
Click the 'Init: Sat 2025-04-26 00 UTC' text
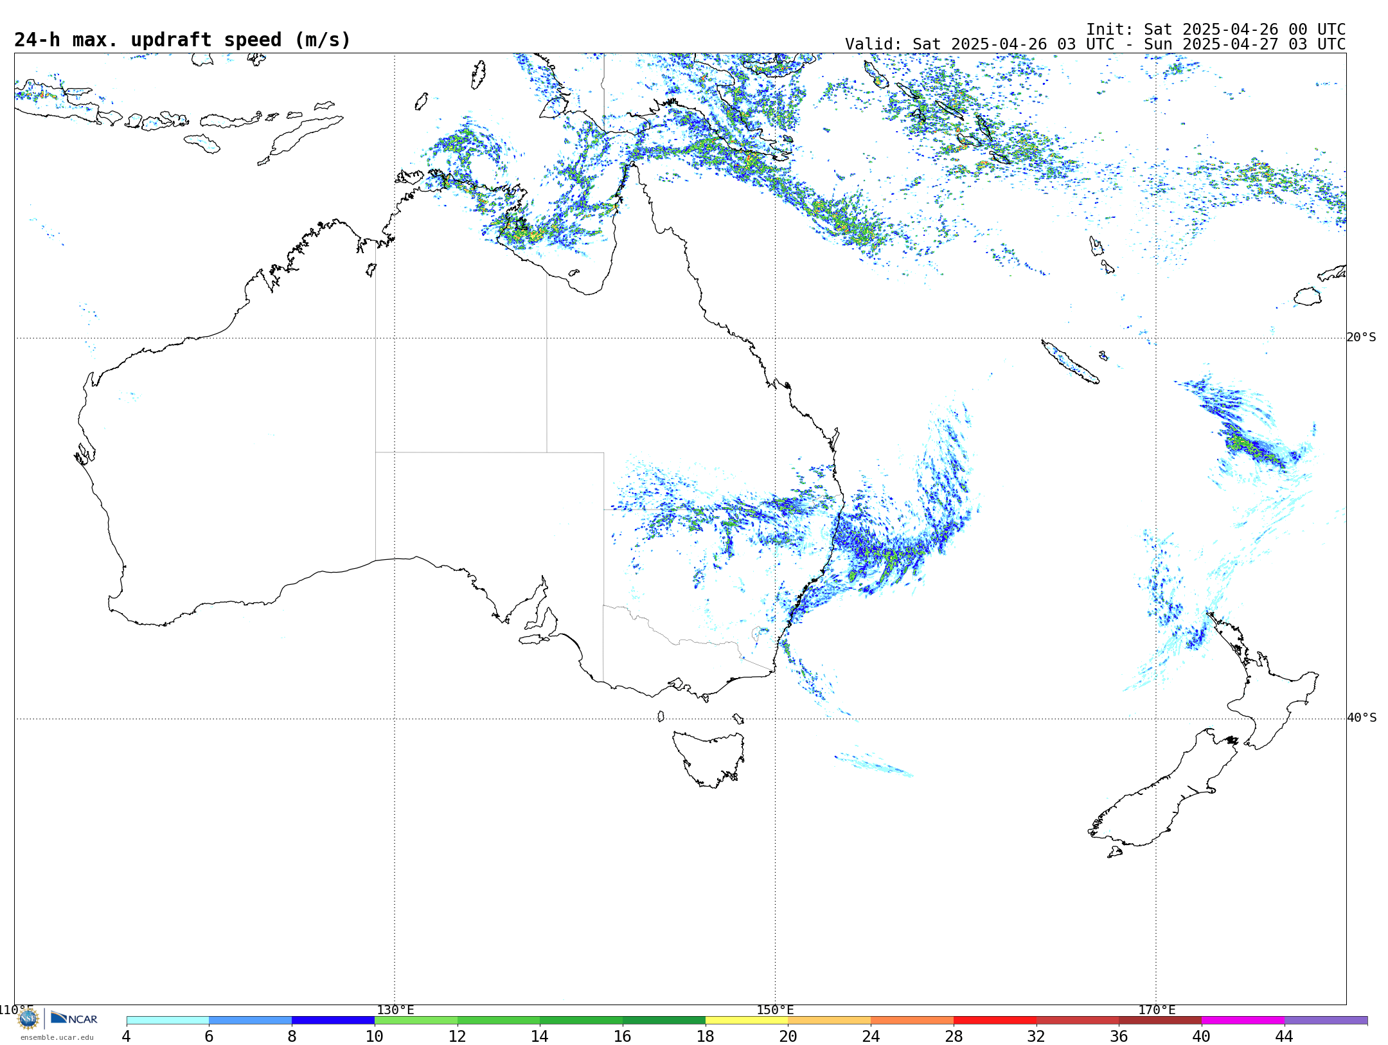pyautogui.click(x=1216, y=30)
